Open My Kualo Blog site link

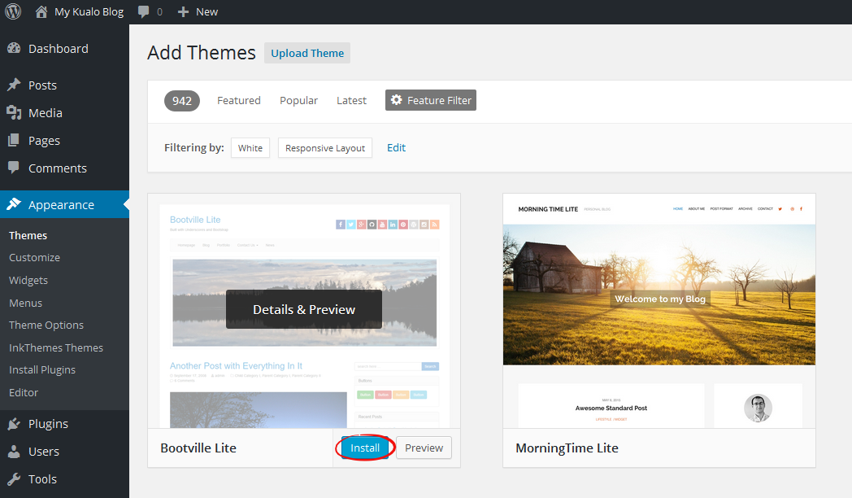[x=89, y=12]
